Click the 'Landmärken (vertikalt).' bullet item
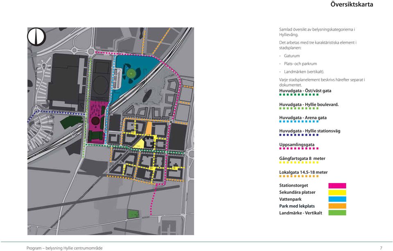 pyautogui.click(x=304, y=72)
